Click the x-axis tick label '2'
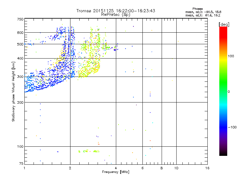The image size is (244, 183). 70,168
